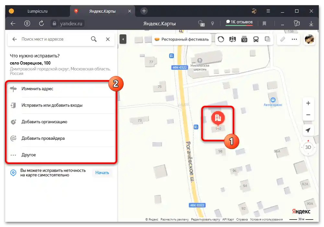This screenshot has width=324, height=227.
Task: Choose Исправить или добавить входы
Action: 62,105
